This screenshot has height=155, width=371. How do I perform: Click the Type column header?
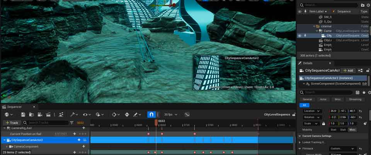(364, 11)
